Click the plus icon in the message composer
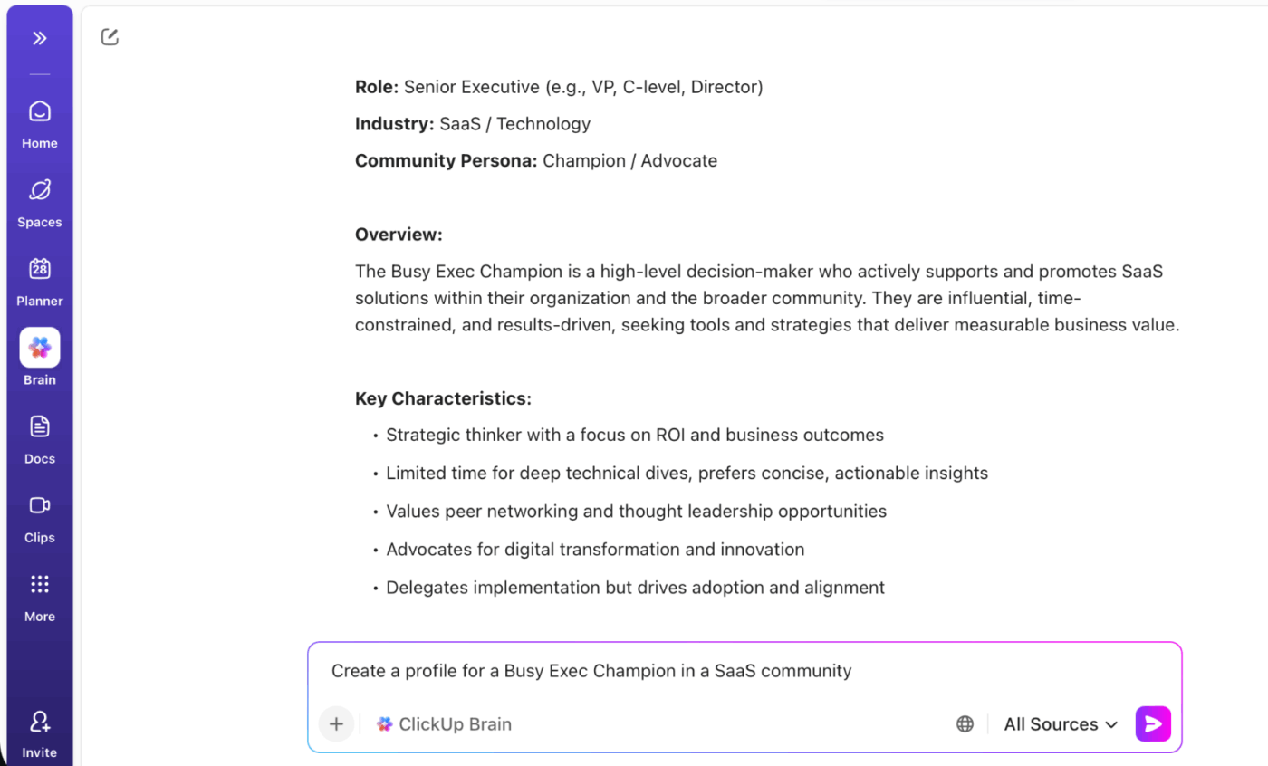The width and height of the screenshot is (1268, 766). click(336, 723)
